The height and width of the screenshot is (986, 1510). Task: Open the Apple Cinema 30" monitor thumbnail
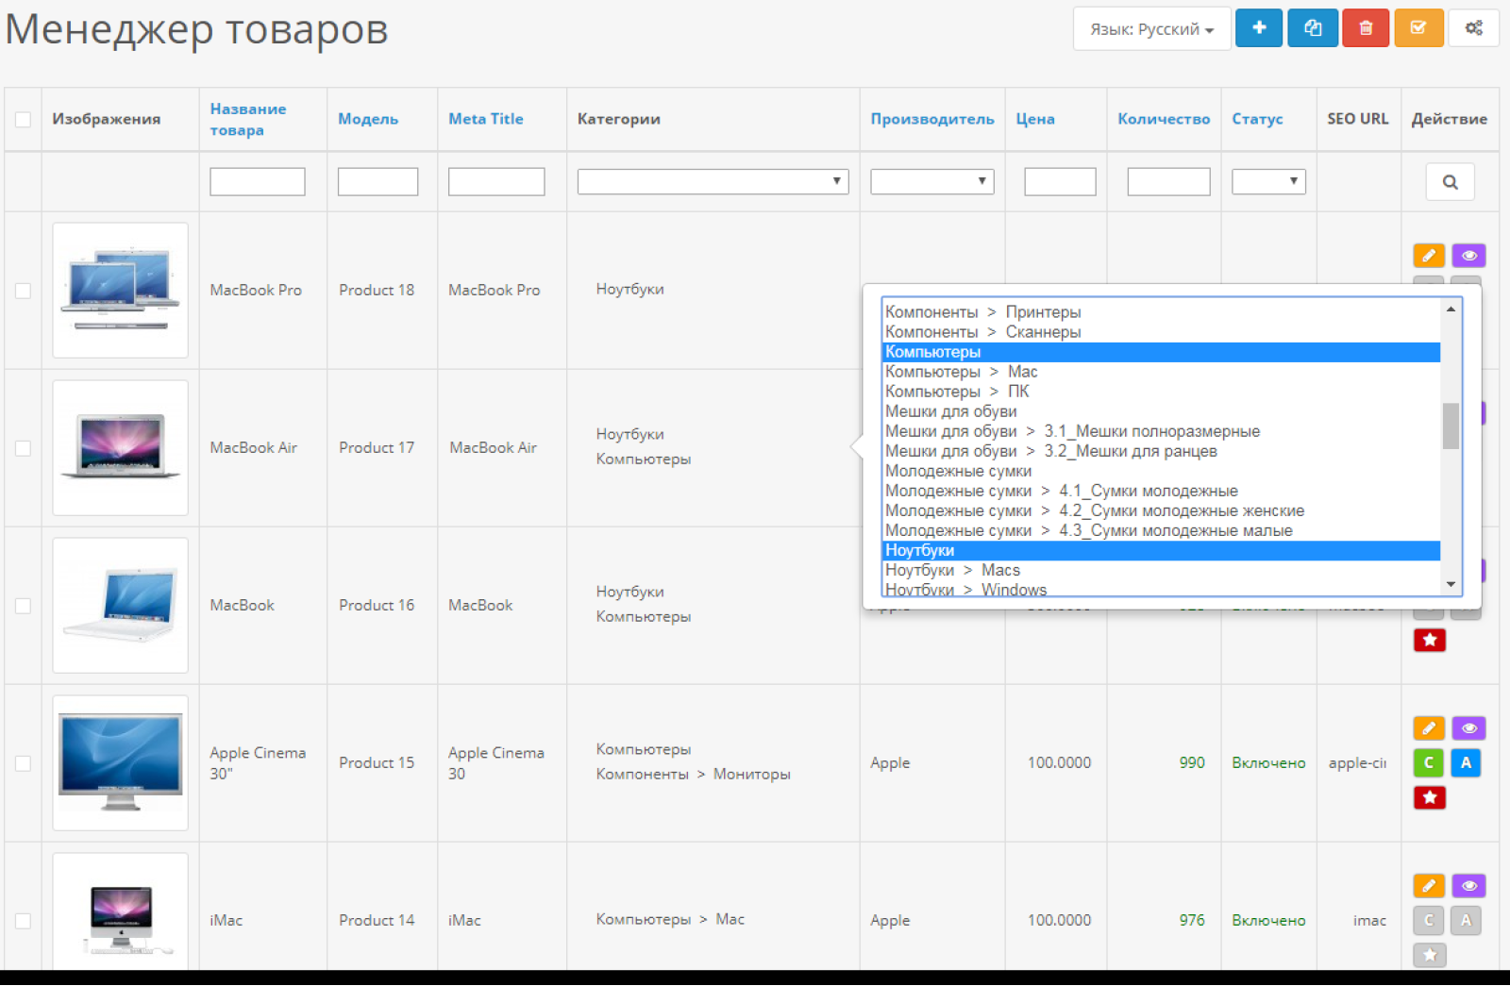coord(121,763)
